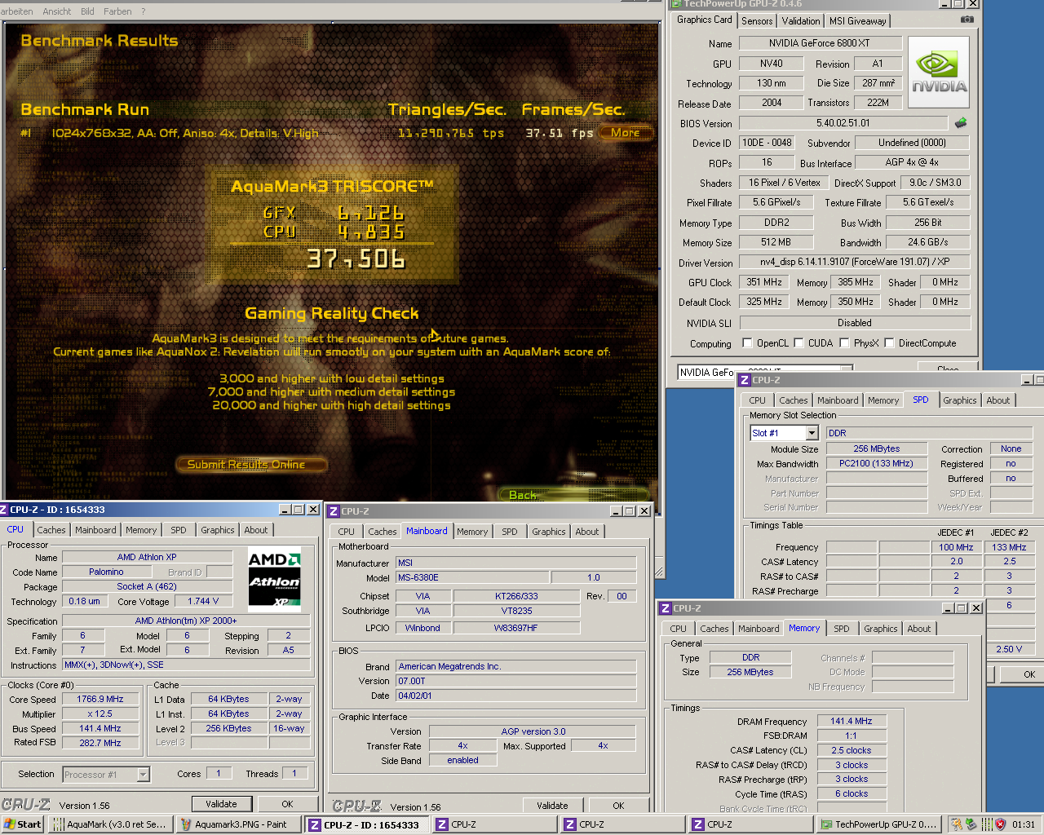
Task: Open the Bild menu in Paint
Action: (87, 11)
